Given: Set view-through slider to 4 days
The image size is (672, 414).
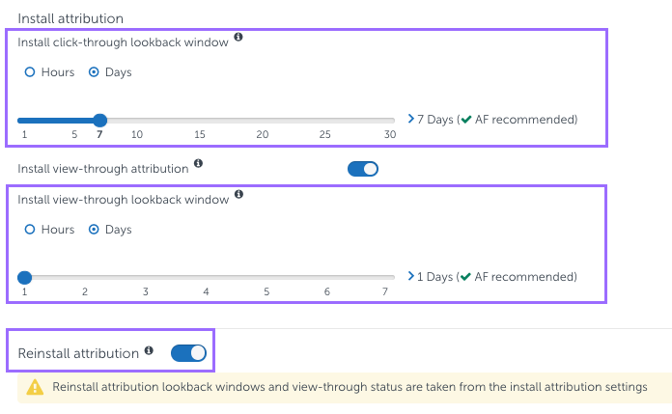Looking at the screenshot, I should point(206,278).
